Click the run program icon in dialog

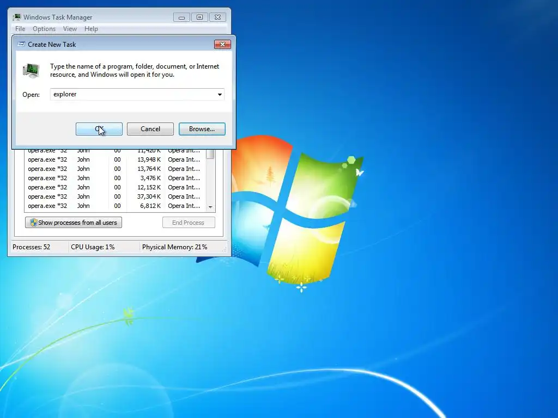pos(31,70)
